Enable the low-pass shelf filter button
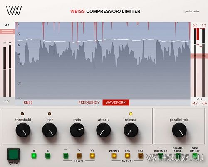208x167 pixels. point(79,156)
